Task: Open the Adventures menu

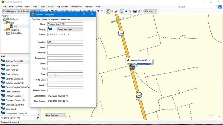Action: 76,7
